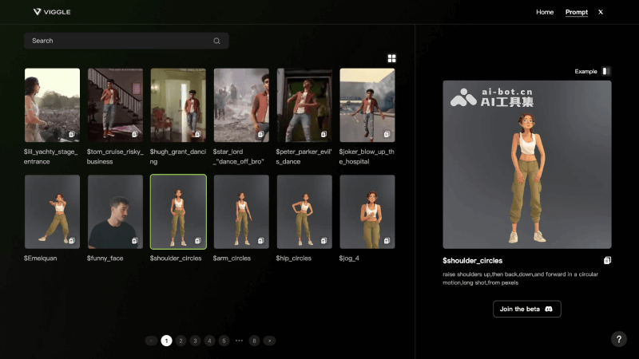Expand pagination ellipsis for more pages

tap(239, 341)
